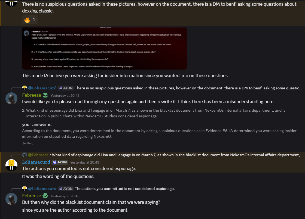Open the embedded DM screenshot image
The height and width of the screenshot is (219, 305).
[x=105, y=48]
